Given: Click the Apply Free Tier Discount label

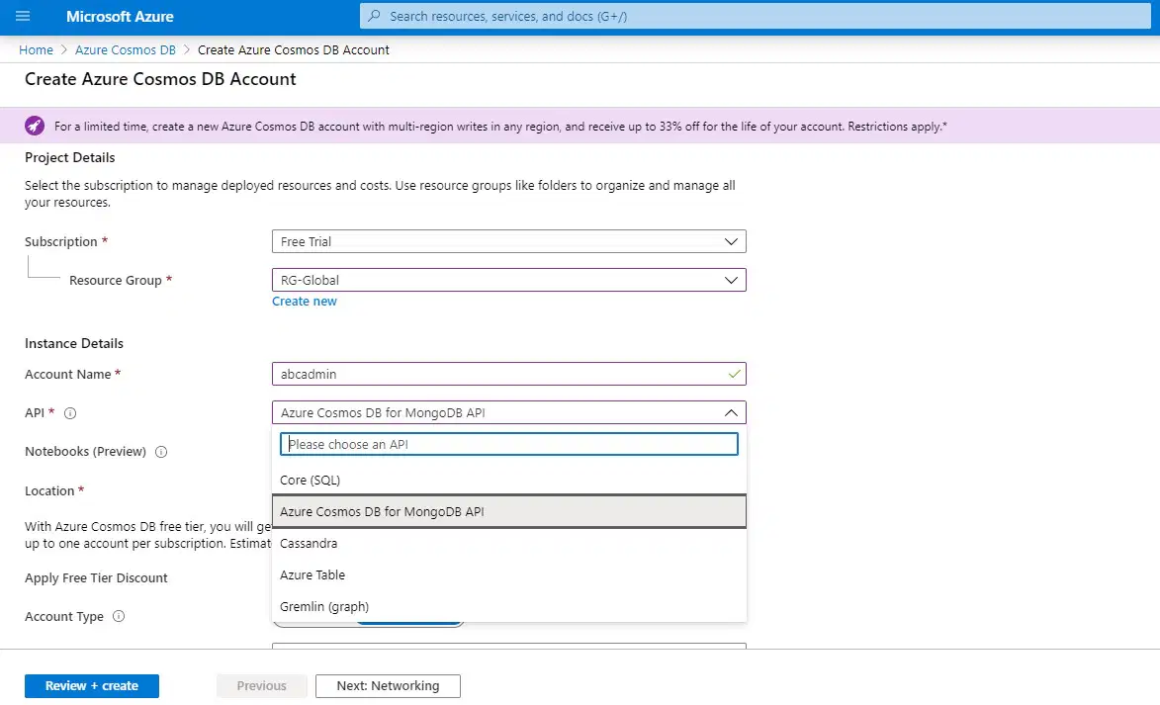Looking at the screenshot, I should [x=96, y=577].
